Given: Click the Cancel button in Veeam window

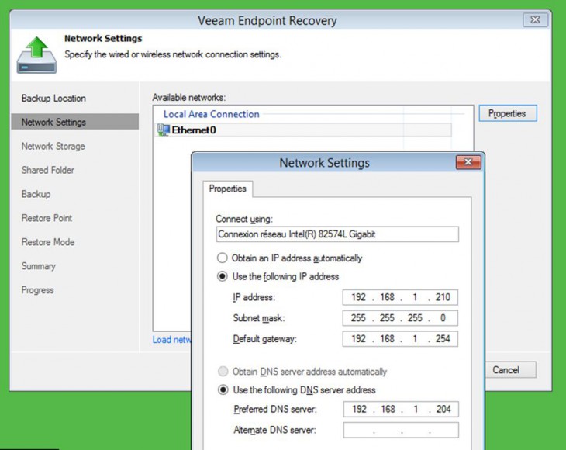Looking at the screenshot, I should (510, 370).
